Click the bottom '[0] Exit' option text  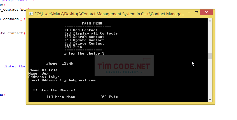tap(109, 97)
